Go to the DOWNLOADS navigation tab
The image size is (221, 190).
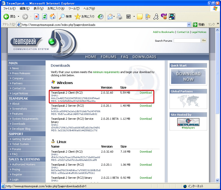pos(144,57)
